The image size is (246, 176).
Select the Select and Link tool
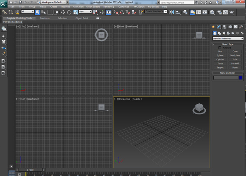pyautogui.click(x=5, y=12)
